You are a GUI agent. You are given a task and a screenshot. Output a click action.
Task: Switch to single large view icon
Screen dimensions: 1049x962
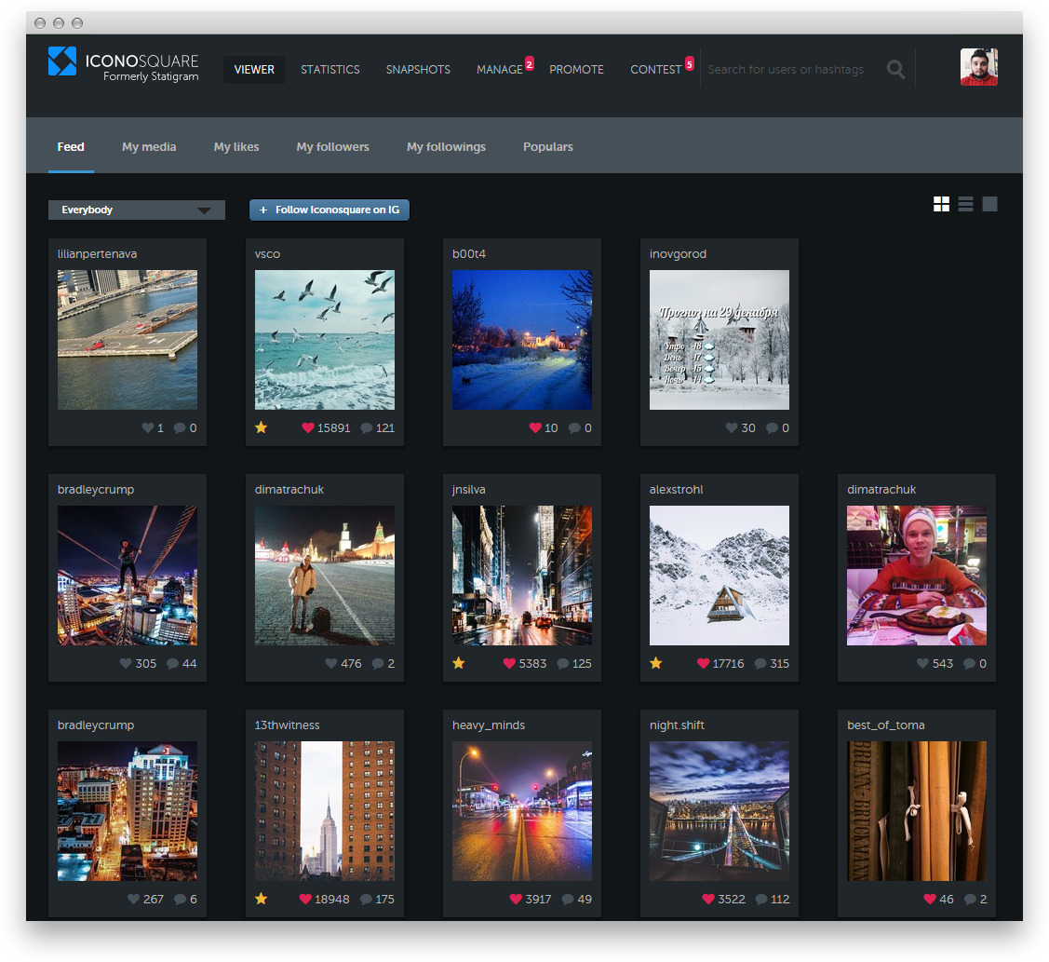(x=989, y=204)
